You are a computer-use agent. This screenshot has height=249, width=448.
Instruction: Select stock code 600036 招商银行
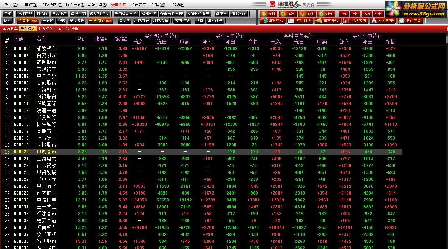coord(202,227)
